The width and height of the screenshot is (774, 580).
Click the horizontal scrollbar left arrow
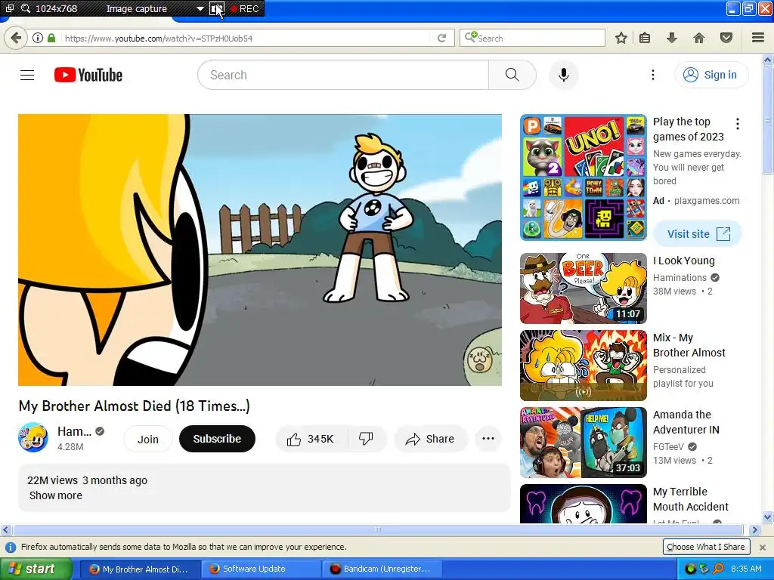point(5,529)
